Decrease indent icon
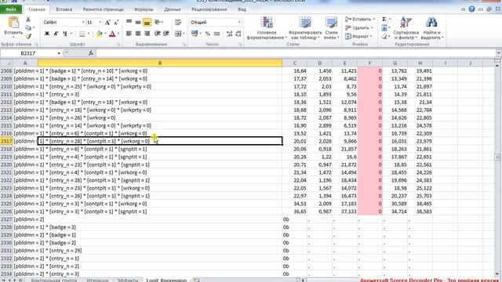The image size is (502, 282). pos(157,33)
